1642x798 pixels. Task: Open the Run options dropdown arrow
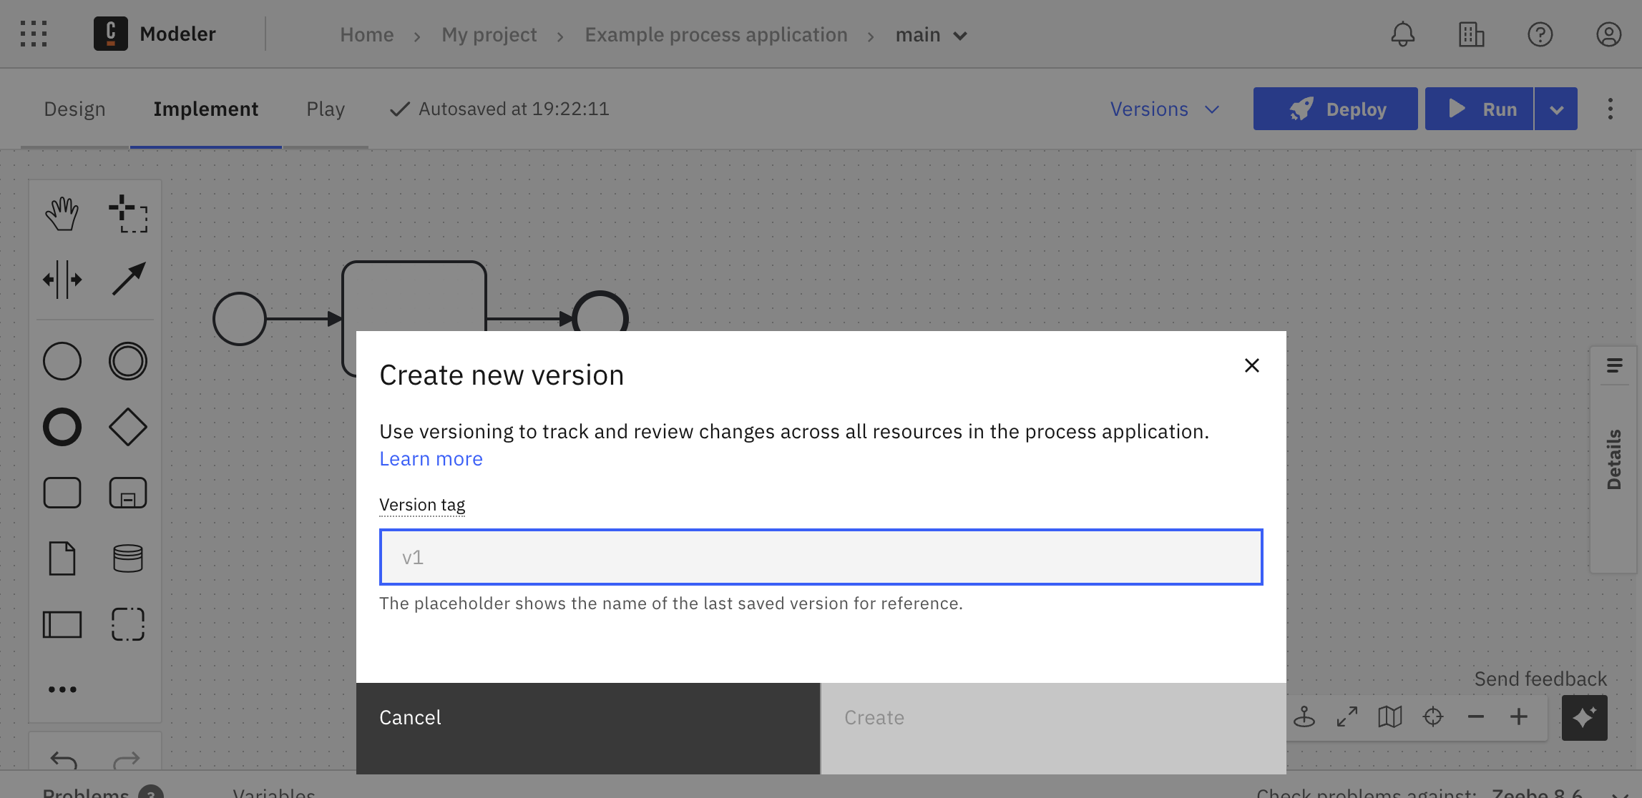pyautogui.click(x=1556, y=109)
